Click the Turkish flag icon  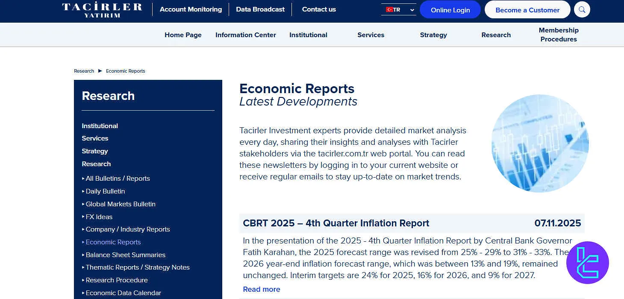(x=389, y=9)
